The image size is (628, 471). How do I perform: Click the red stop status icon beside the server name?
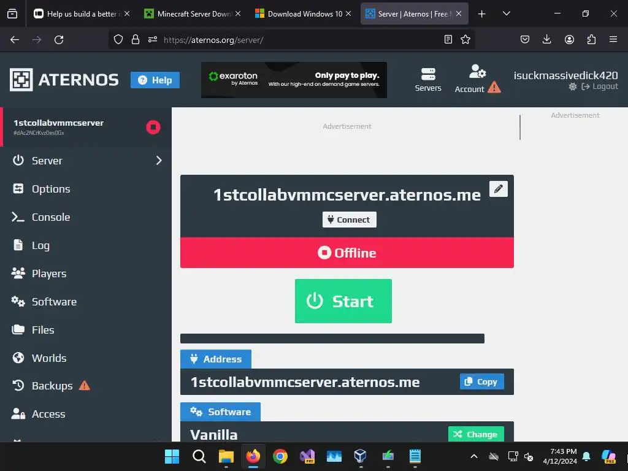(153, 128)
